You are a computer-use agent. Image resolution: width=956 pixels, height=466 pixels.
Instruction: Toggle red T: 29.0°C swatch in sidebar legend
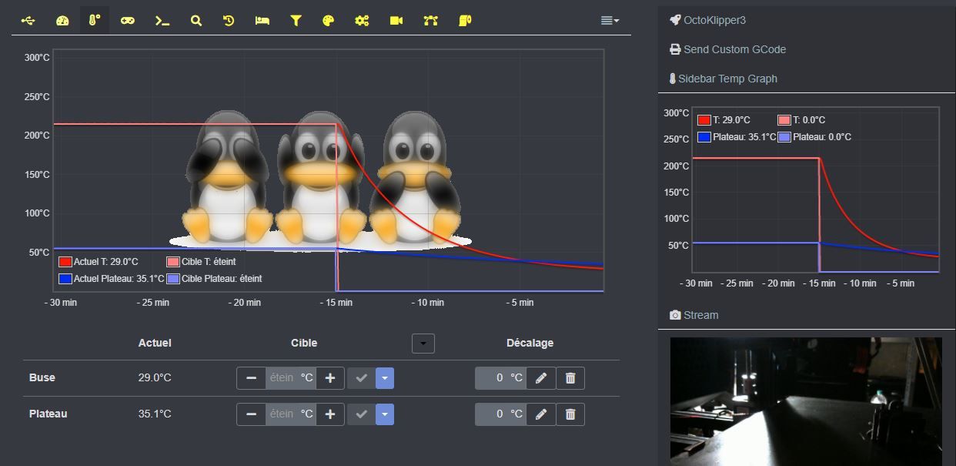pyautogui.click(x=704, y=120)
